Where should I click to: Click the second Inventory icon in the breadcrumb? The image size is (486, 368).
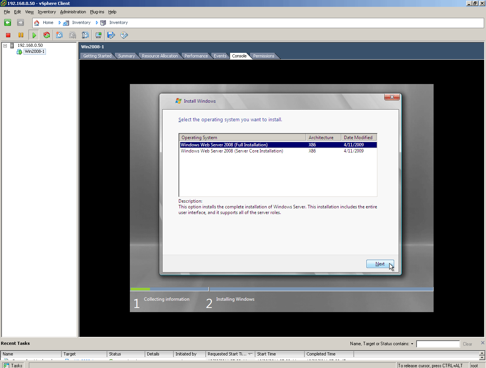tap(103, 23)
